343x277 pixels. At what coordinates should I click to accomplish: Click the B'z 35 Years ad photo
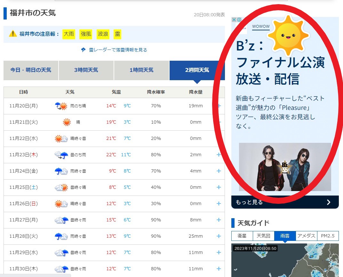pos(285,167)
